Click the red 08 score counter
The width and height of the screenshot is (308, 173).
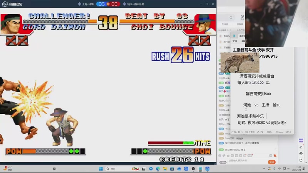[x=114, y=4]
